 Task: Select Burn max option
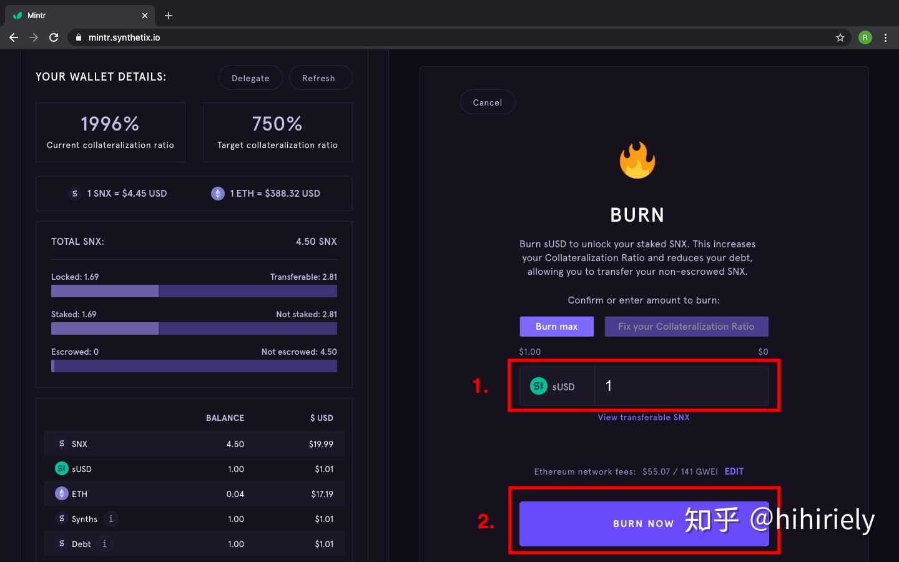(557, 327)
